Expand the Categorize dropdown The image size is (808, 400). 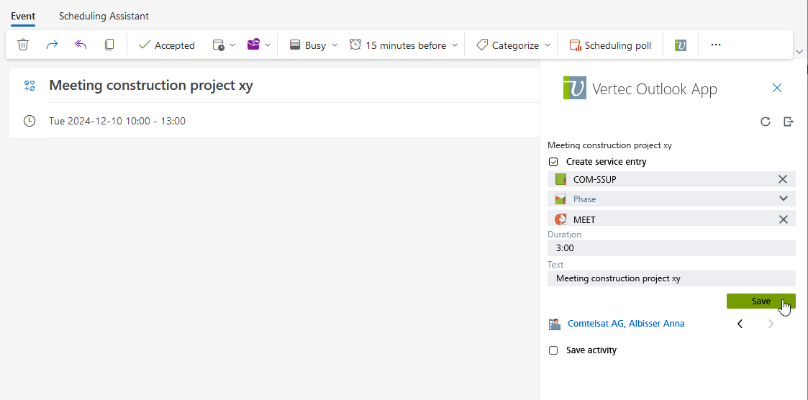tap(514, 45)
